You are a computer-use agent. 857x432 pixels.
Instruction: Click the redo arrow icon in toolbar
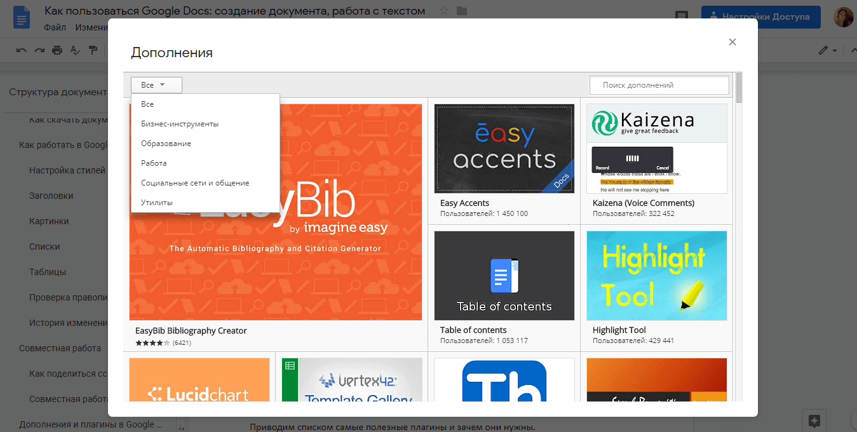pyautogui.click(x=39, y=50)
